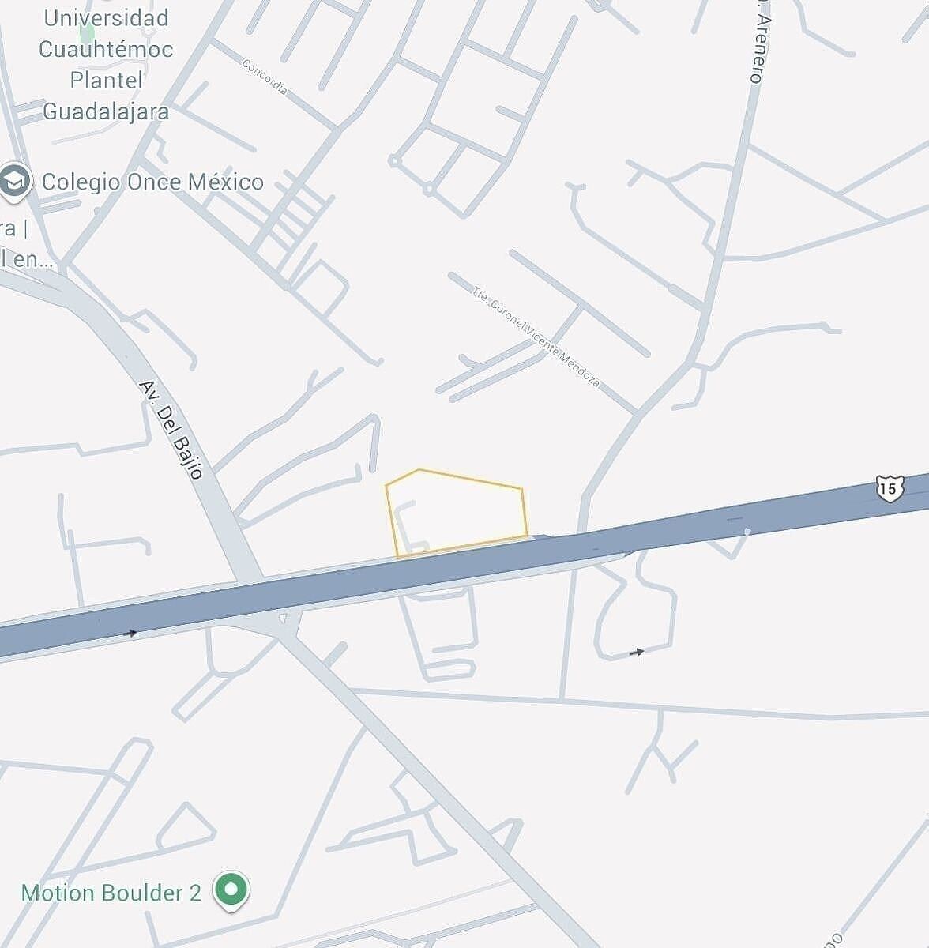This screenshot has height=948, width=929.
Task: Click the Highway 15 route shield
Action: click(x=890, y=488)
